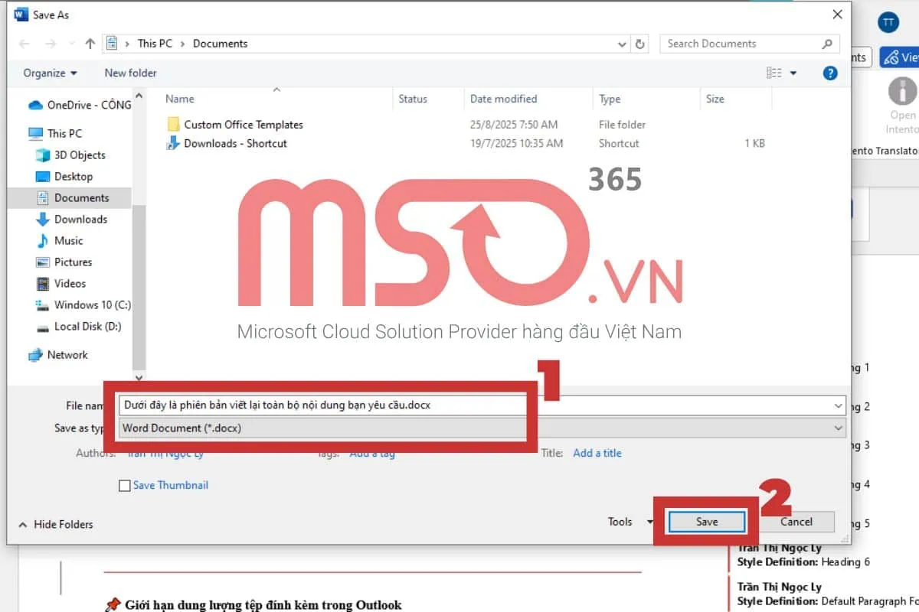Open the Help question mark icon
The width and height of the screenshot is (919, 612).
point(829,73)
